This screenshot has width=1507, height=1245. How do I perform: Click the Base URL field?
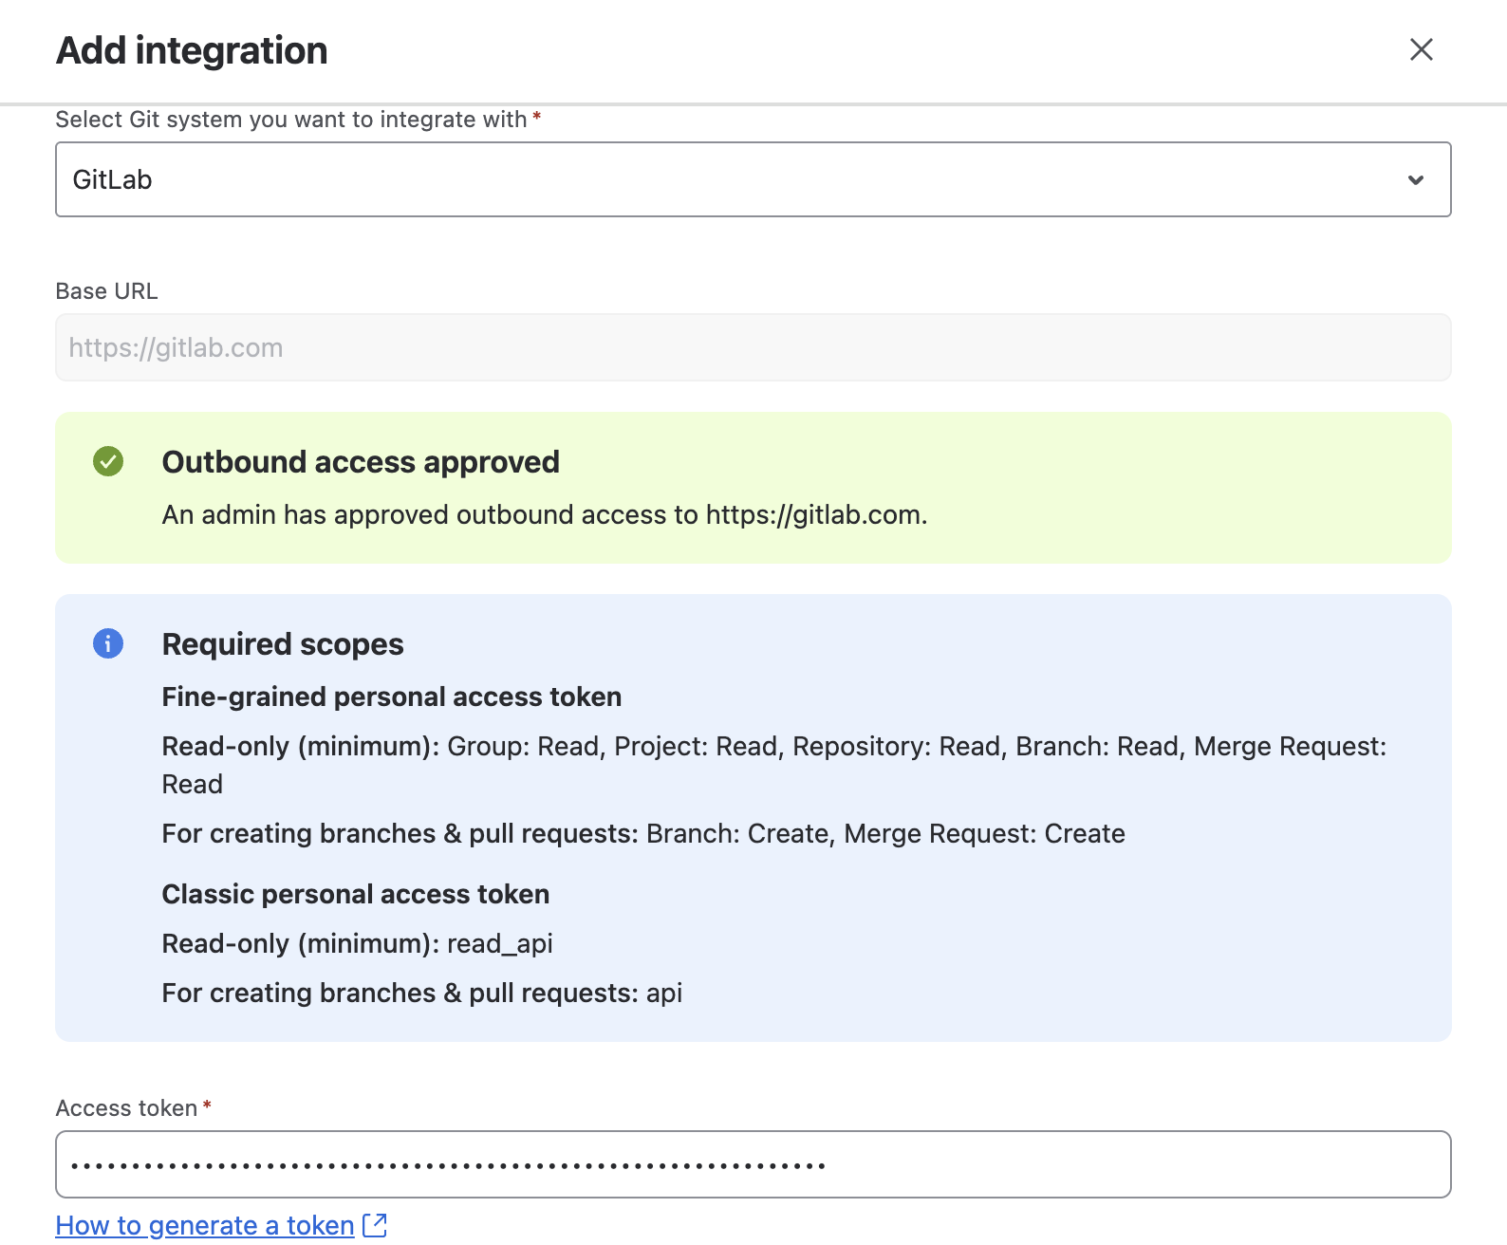coord(753,347)
